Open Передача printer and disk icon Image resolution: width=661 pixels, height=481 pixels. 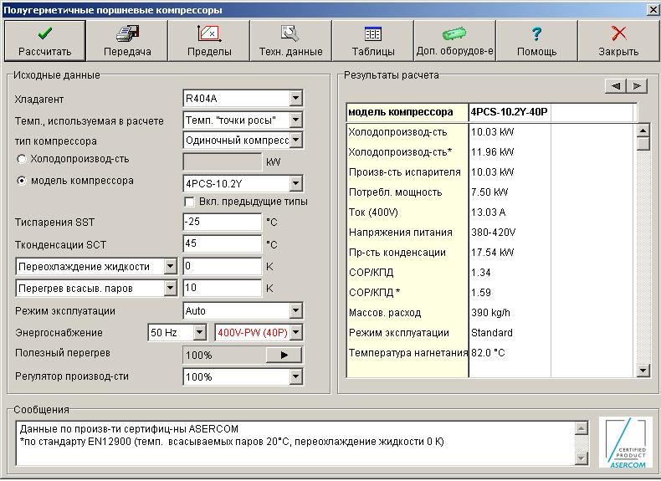(127, 41)
